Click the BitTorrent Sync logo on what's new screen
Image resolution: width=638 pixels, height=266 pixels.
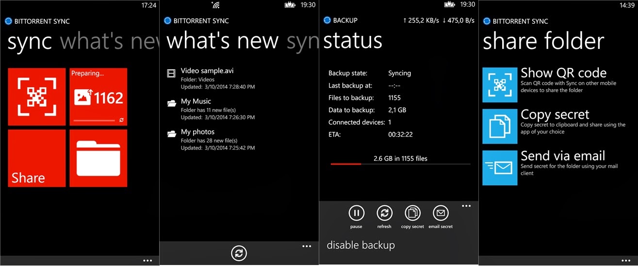click(167, 20)
